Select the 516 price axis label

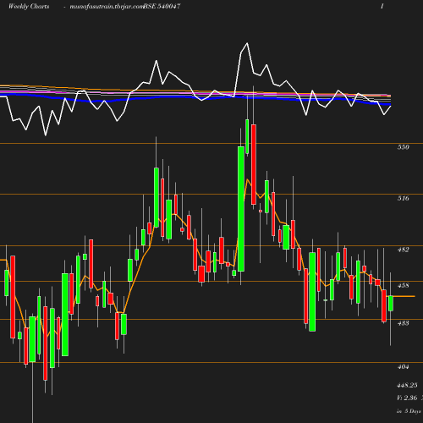[403, 198]
